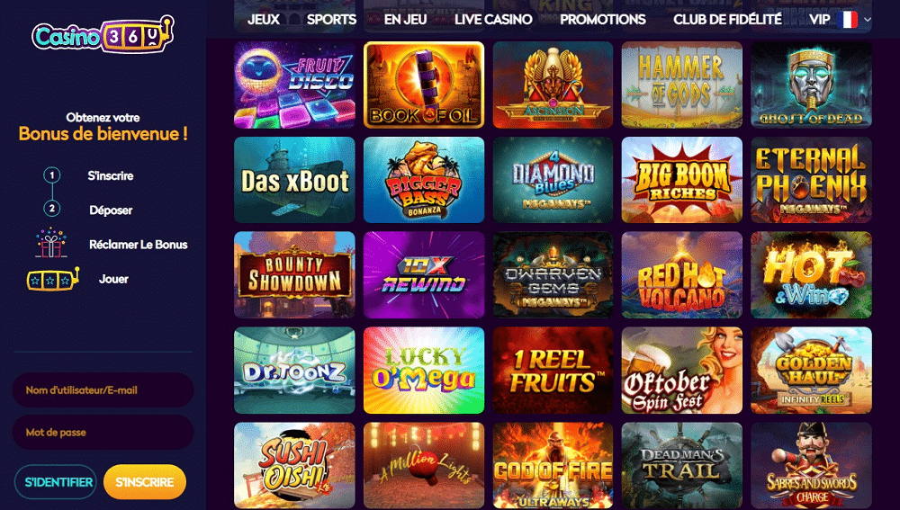The width and height of the screenshot is (900, 510).
Task: Focus the Nom d'utilisateur/E-mail field
Action: point(103,390)
